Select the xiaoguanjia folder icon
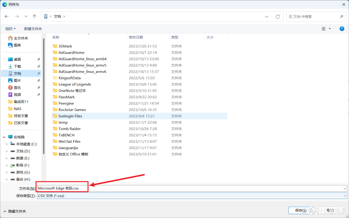The image size is (349, 218). (55, 148)
